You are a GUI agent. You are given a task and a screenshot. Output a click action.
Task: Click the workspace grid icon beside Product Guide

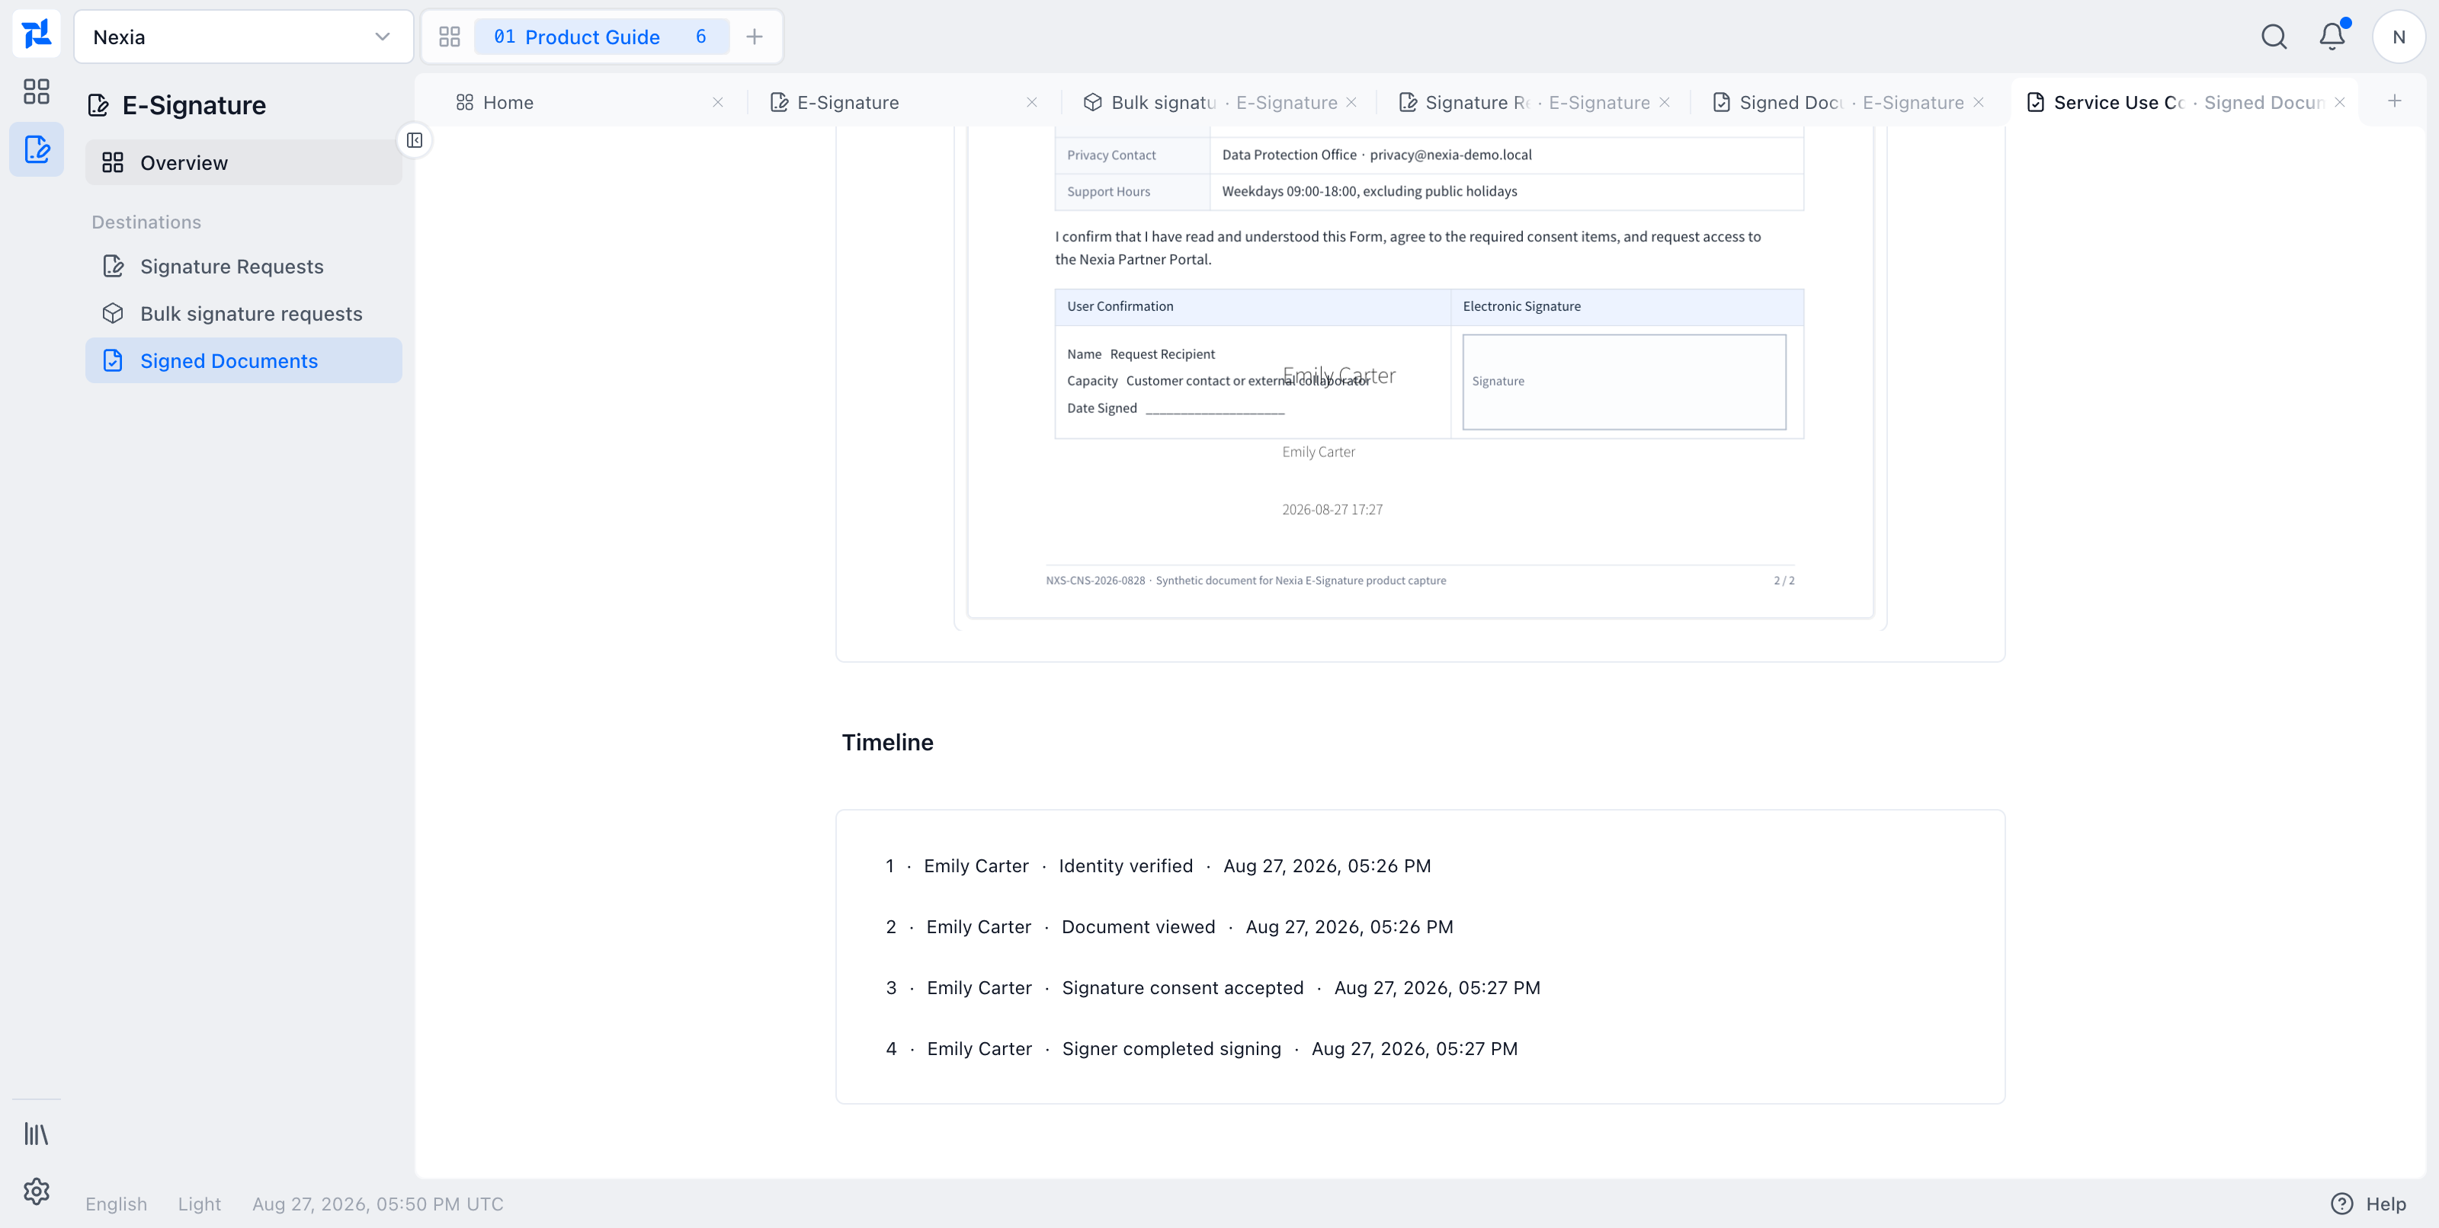450,37
